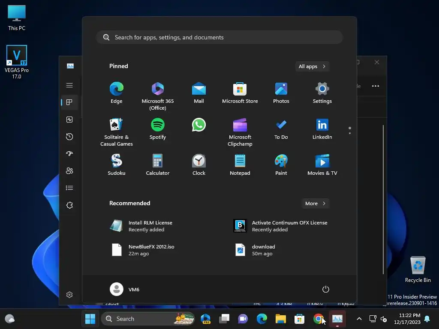Toggle Task Manager hamburger navigation menu
Screen dimensions: 439x329
pos(69,85)
